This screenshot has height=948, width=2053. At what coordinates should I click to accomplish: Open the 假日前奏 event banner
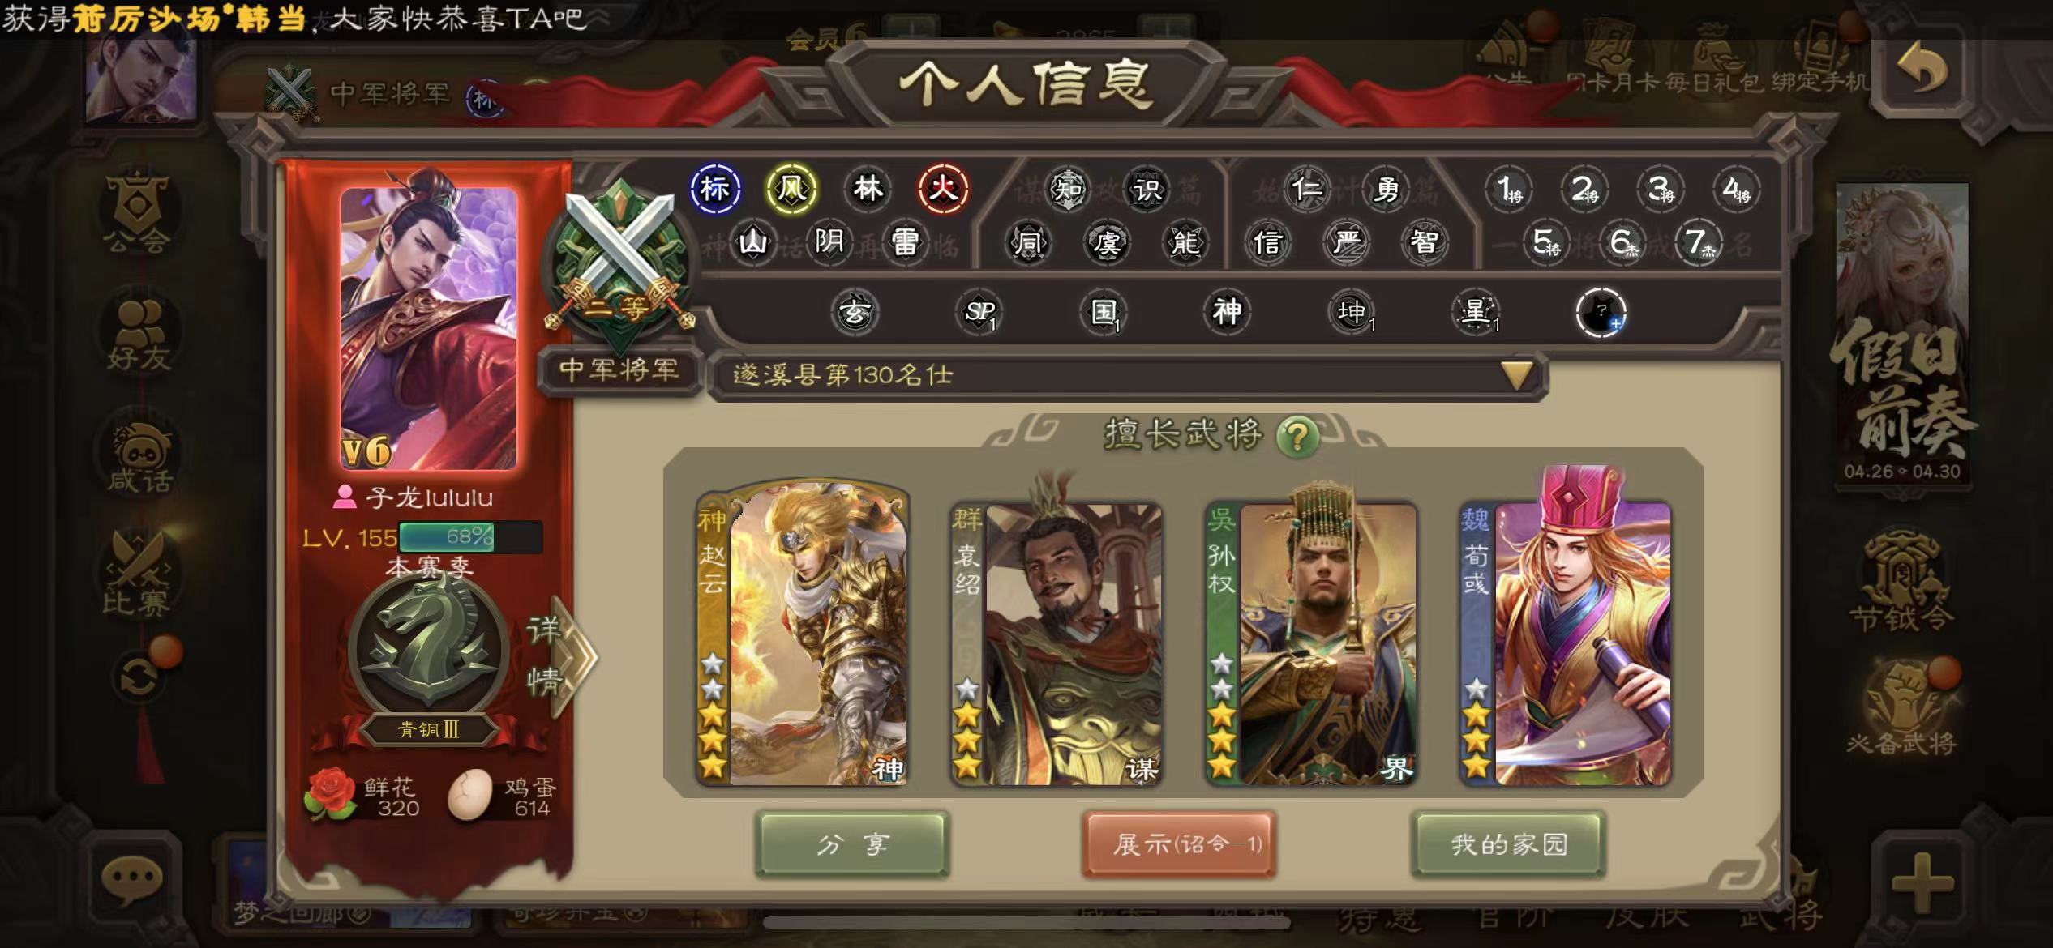tap(1902, 334)
